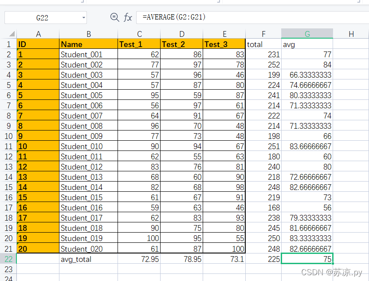Select total cell 168 for Student_016
The width and height of the screenshot is (369, 281).
click(x=263, y=207)
